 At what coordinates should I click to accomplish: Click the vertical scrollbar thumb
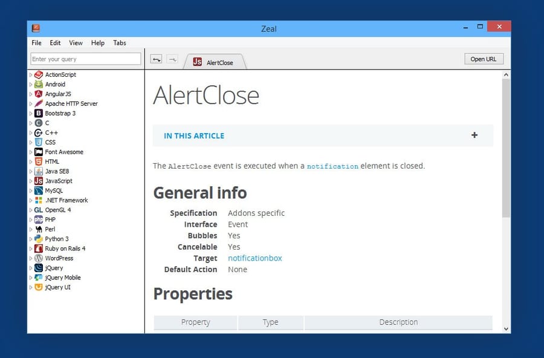tap(506, 148)
